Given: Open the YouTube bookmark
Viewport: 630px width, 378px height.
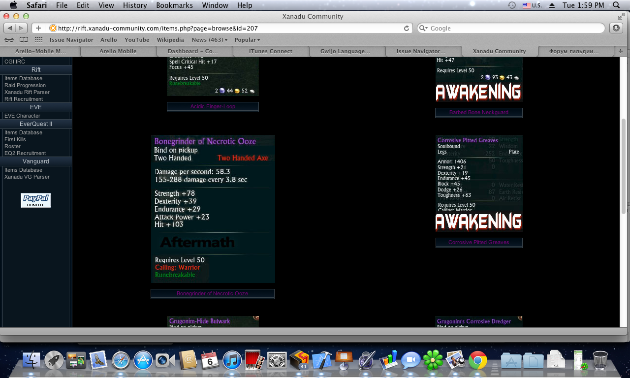Looking at the screenshot, I should tap(137, 40).
